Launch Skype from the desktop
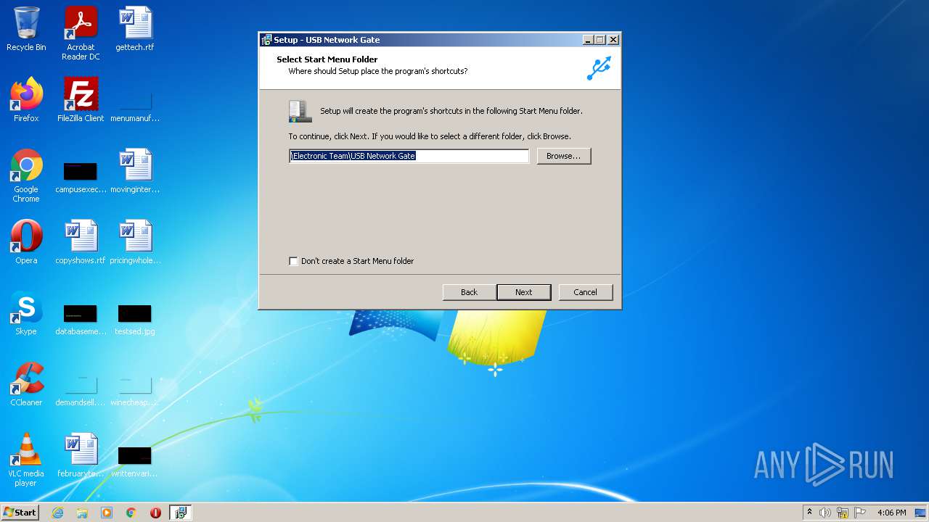Image resolution: width=929 pixels, height=522 pixels. [x=26, y=313]
